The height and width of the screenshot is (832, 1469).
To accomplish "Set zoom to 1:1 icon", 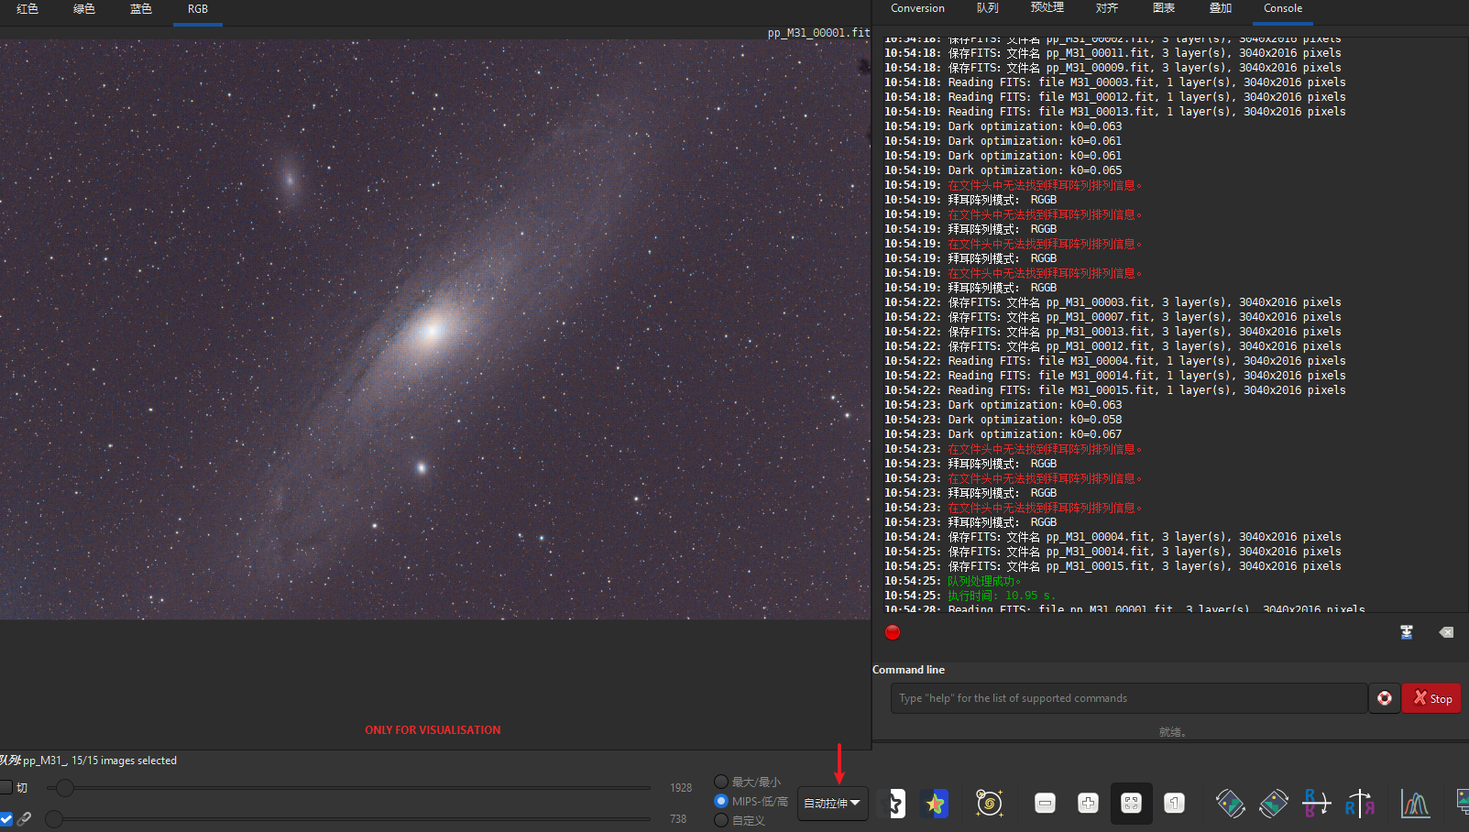I will 1174,804.
